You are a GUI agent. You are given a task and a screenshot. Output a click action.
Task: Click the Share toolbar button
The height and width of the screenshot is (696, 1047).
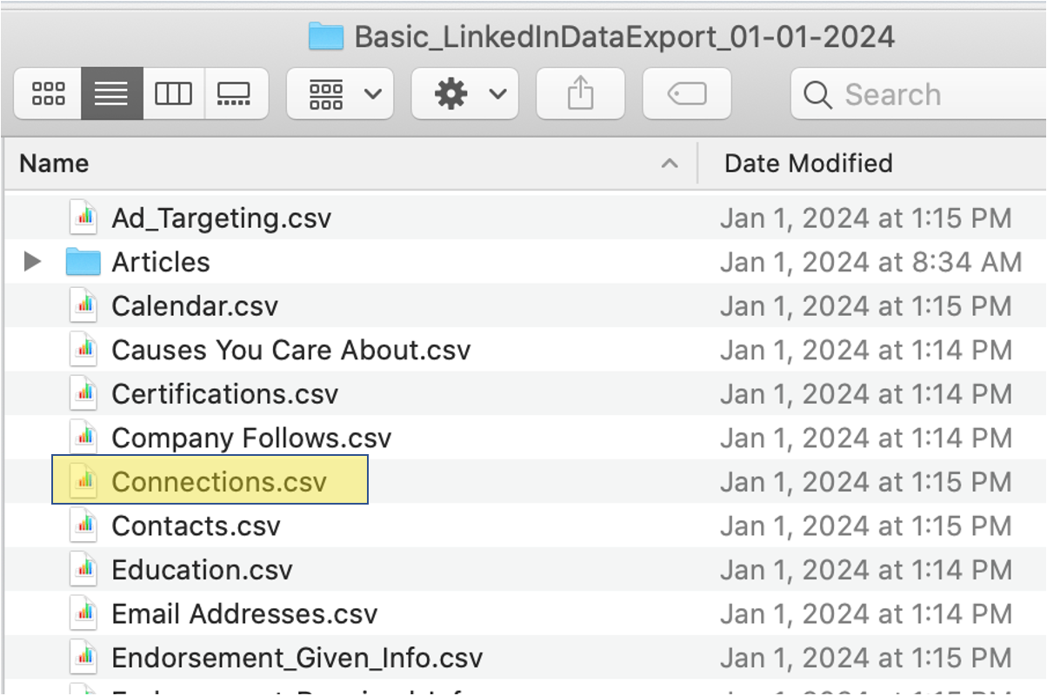click(x=580, y=93)
